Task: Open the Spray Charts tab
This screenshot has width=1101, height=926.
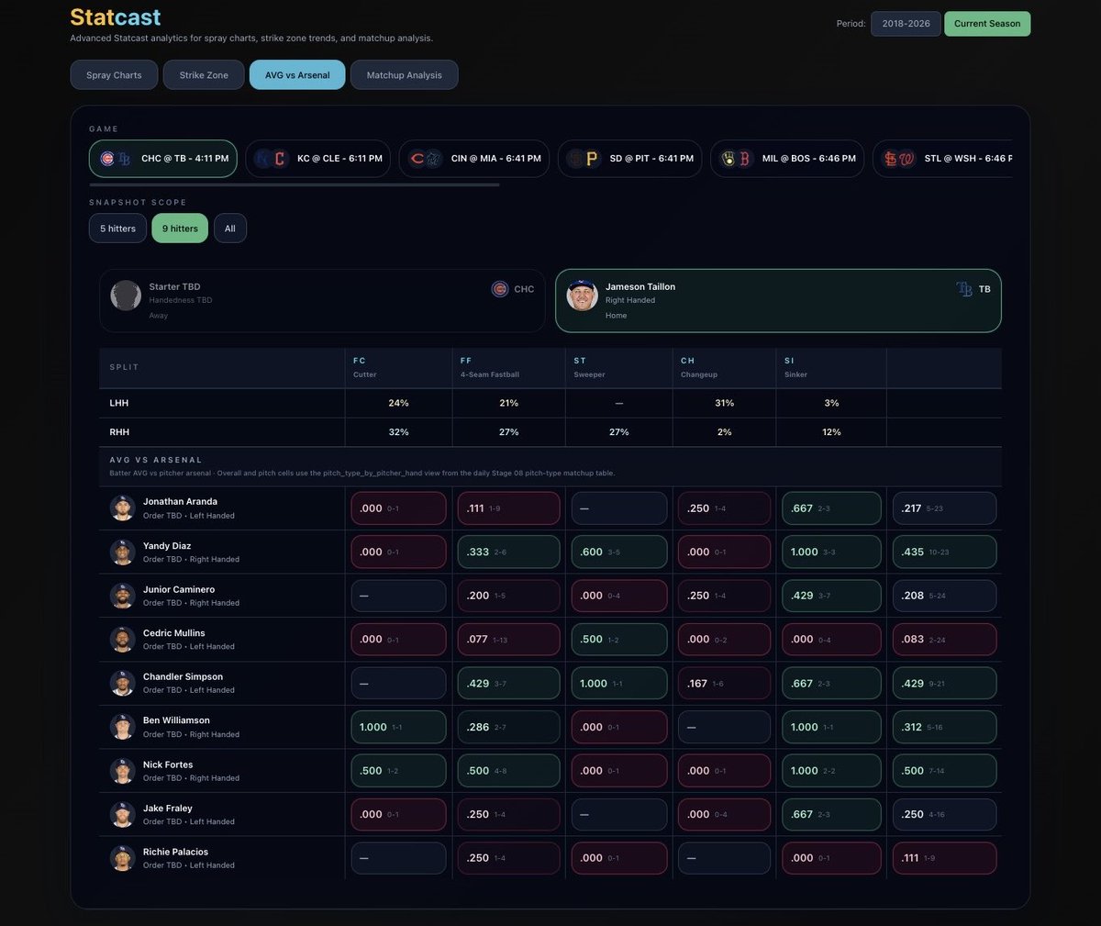Action: [x=114, y=75]
